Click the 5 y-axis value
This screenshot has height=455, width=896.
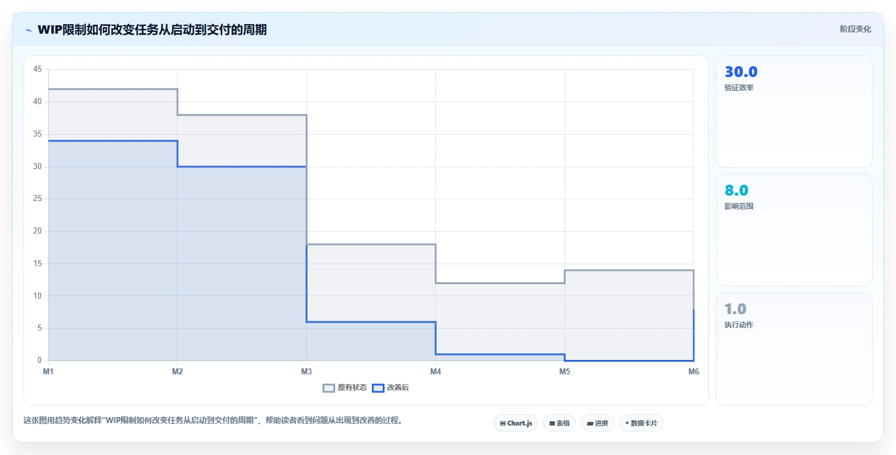[40, 328]
